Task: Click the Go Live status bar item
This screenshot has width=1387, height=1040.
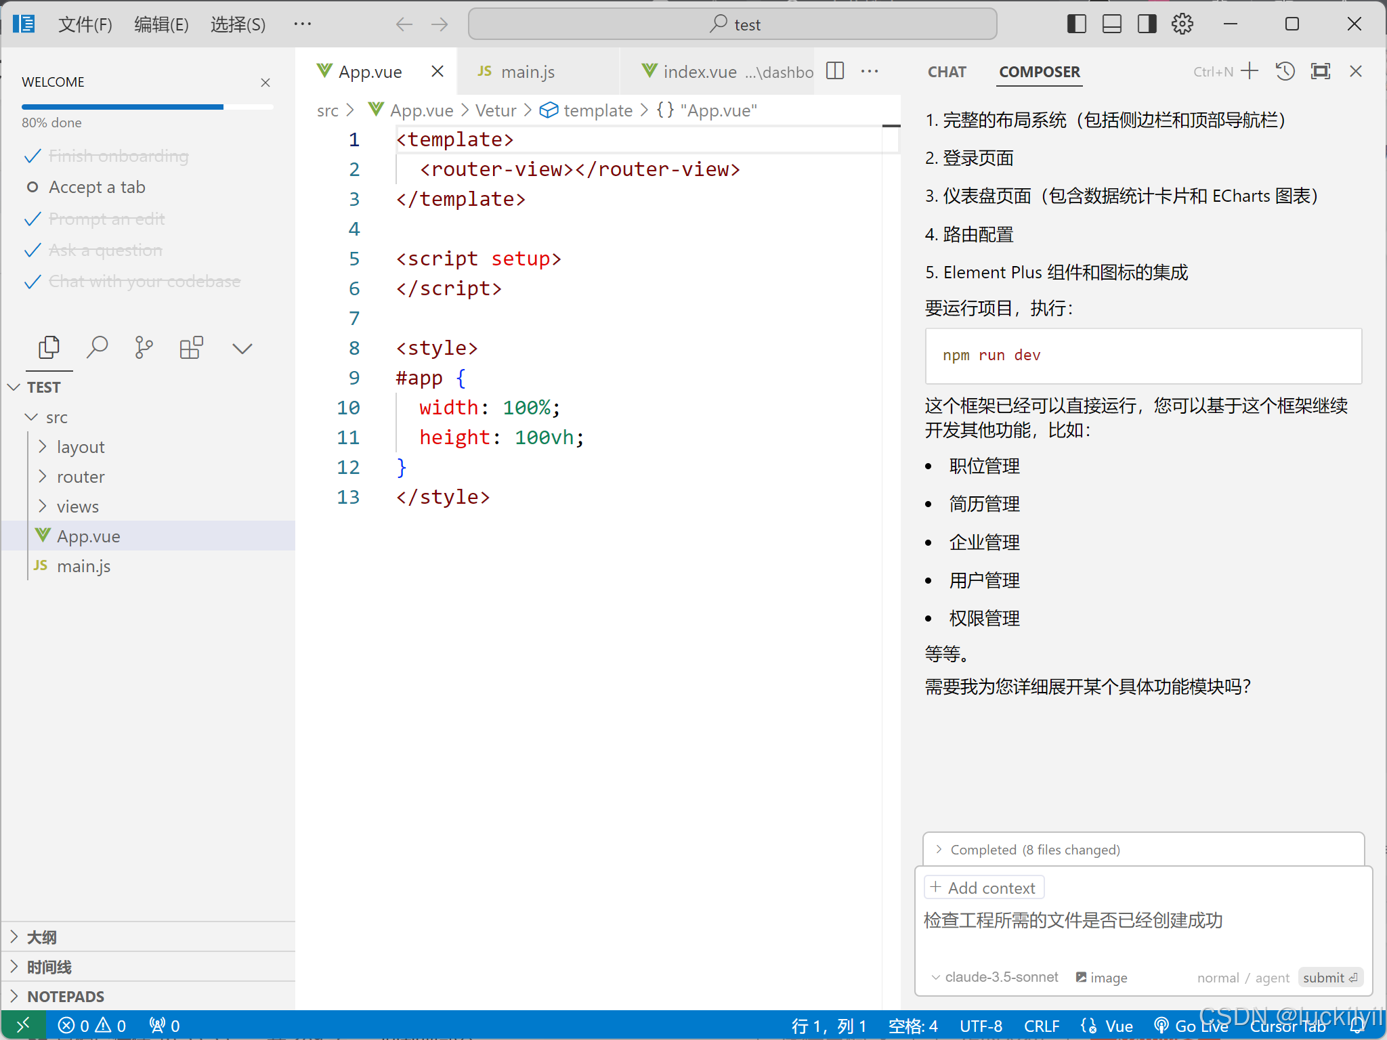Action: [x=1192, y=1026]
